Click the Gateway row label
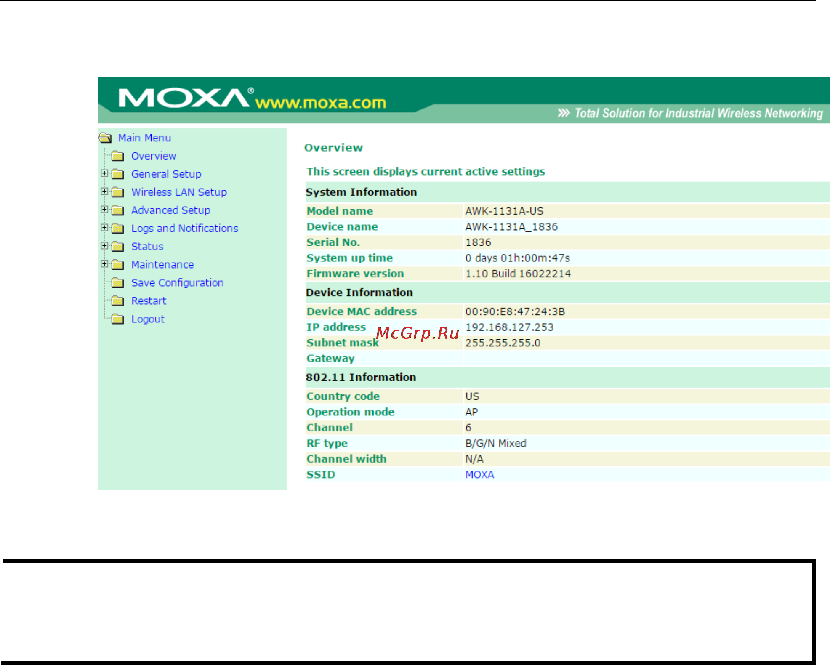The image size is (830, 665). point(330,359)
